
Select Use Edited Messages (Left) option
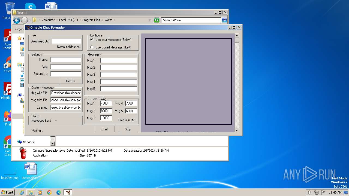click(111, 47)
